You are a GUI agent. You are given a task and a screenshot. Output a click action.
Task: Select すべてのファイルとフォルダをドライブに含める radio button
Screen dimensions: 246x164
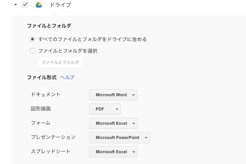(x=32, y=39)
